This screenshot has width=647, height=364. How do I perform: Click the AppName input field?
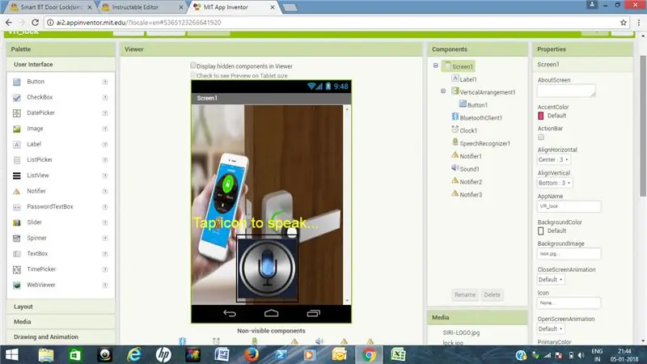569,206
